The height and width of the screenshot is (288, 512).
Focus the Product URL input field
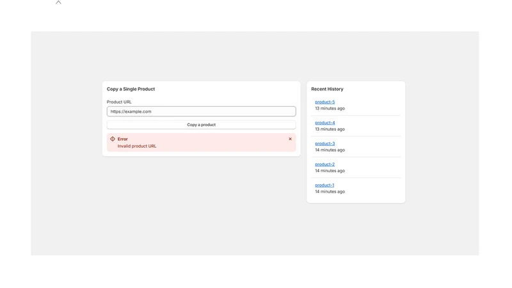[201, 111]
